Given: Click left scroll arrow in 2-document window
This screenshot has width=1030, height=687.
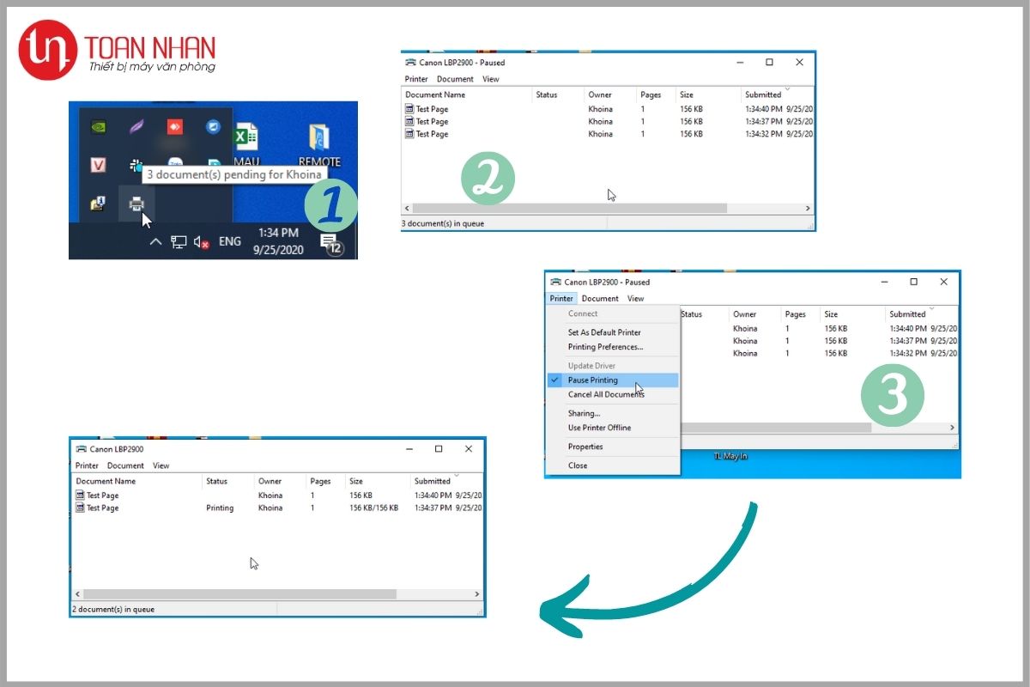Looking at the screenshot, I should click(x=77, y=594).
